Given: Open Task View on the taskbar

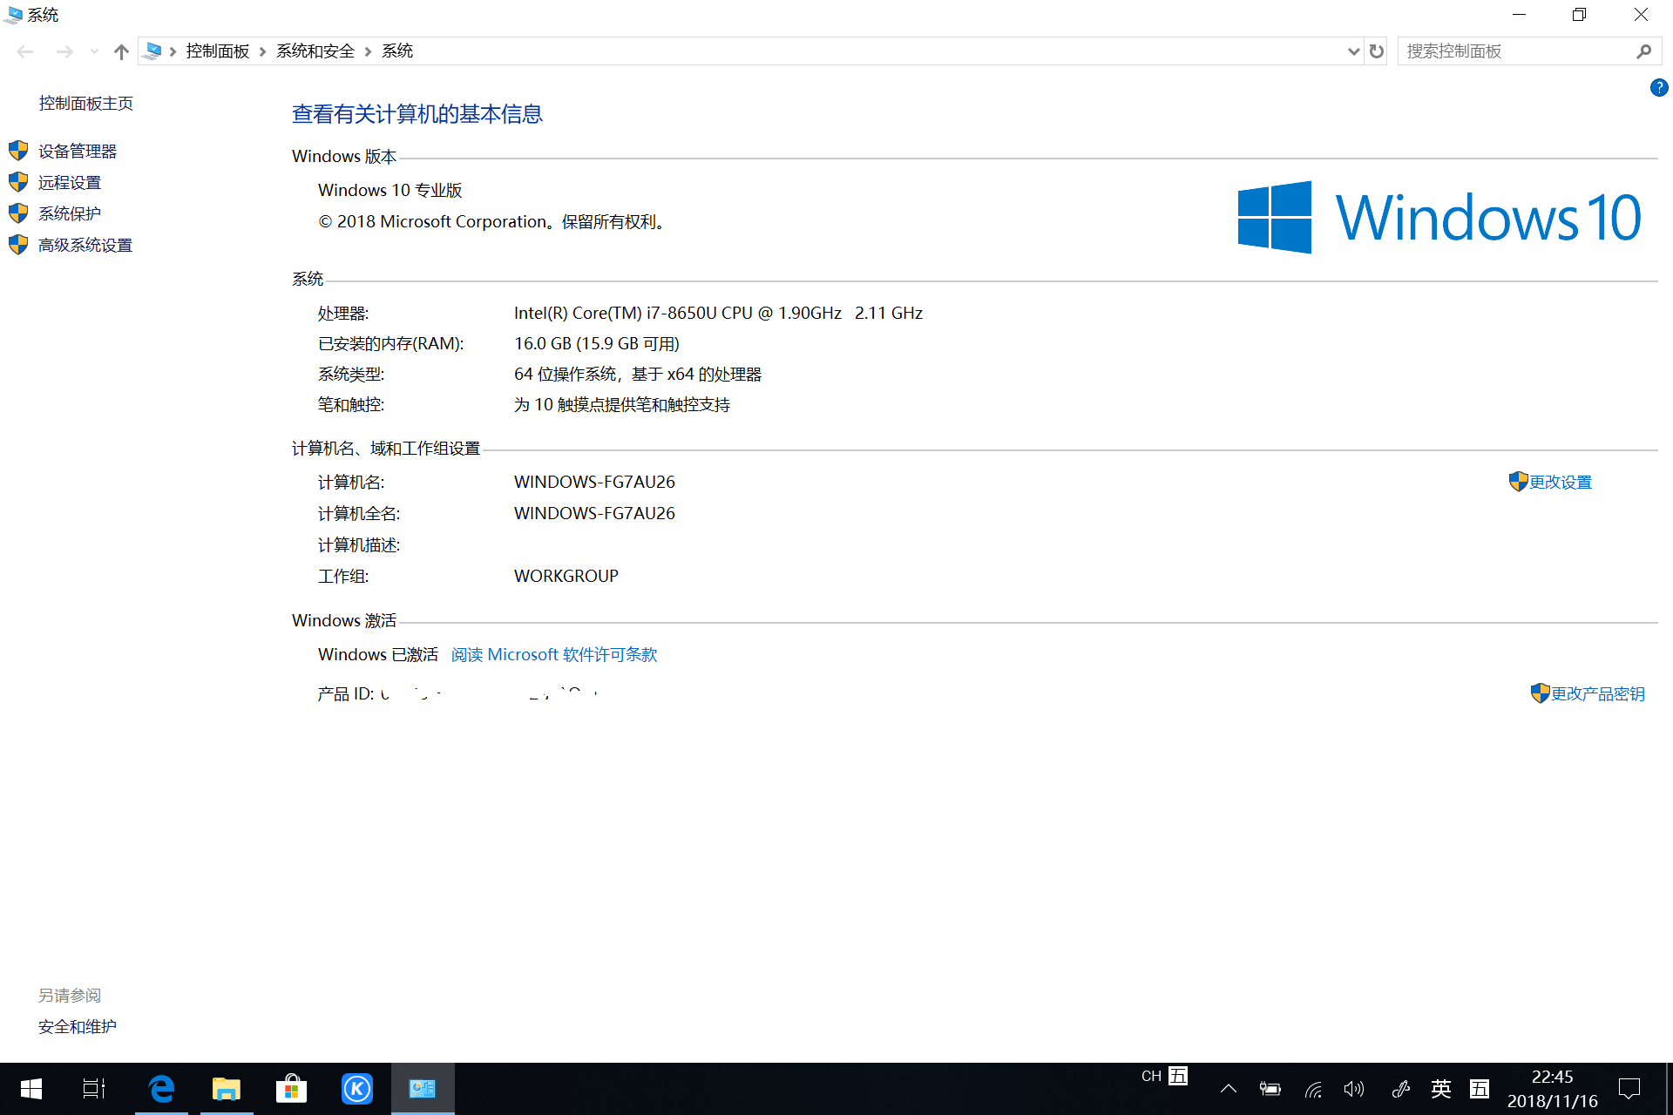Looking at the screenshot, I should pyautogui.click(x=94, y=1088).
